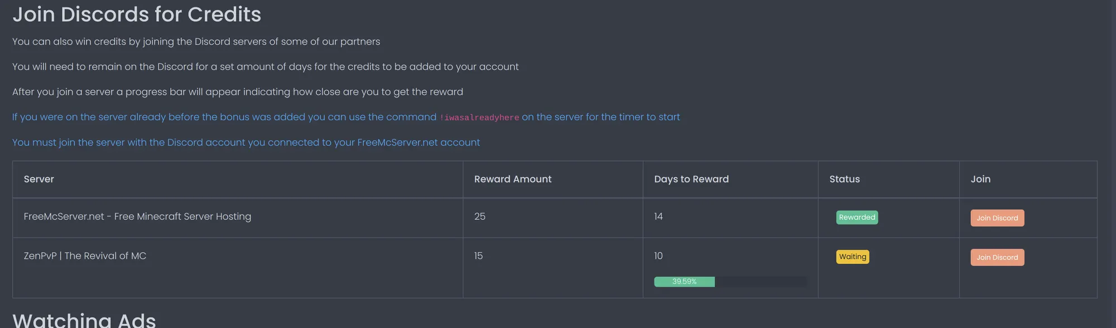Click the 14 days to reward value

coord(658,217)
